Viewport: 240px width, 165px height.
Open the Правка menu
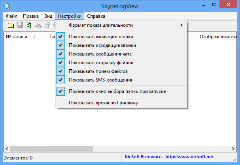click(x=31, y=16)
